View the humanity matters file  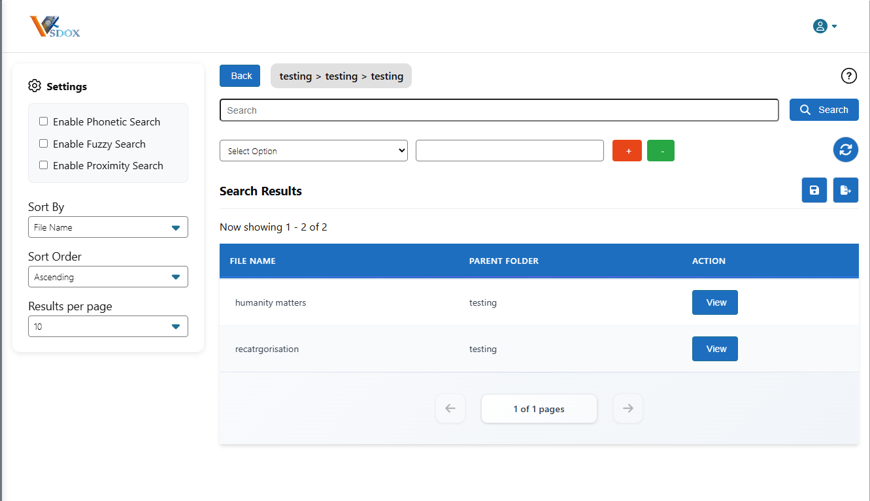pyautogui.click(x=715, y=302)
